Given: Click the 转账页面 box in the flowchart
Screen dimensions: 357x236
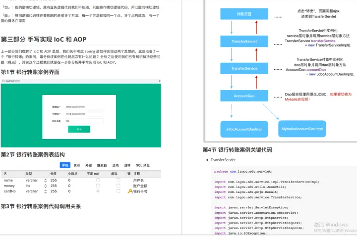Looking at the screenshot, I should 244,14.
